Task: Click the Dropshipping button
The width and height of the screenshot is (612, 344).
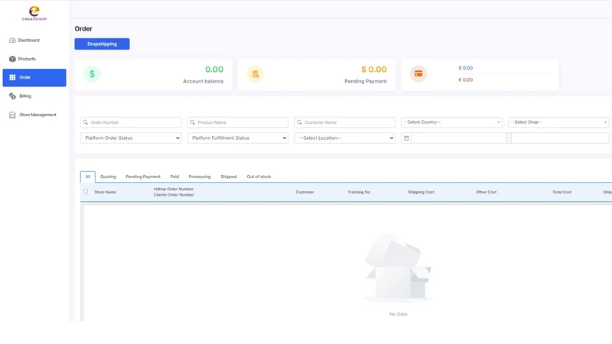Action: (102, 44)
